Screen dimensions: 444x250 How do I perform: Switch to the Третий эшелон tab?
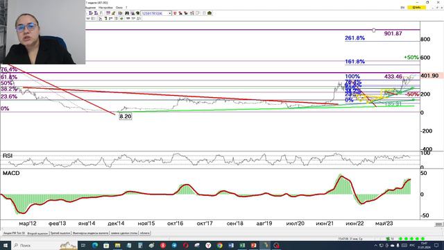[x=60, y=233]
